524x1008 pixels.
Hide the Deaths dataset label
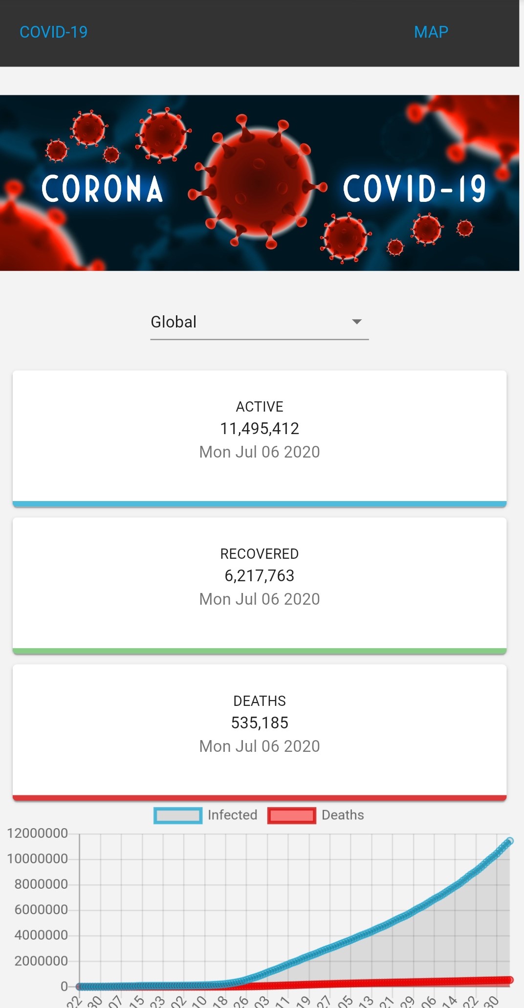click(x=343, y=815)
